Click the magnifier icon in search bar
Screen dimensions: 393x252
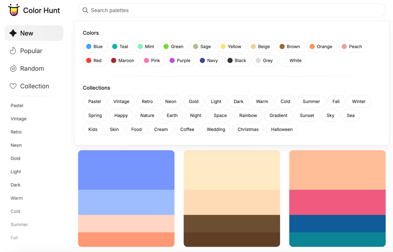[x=86, y=10]
